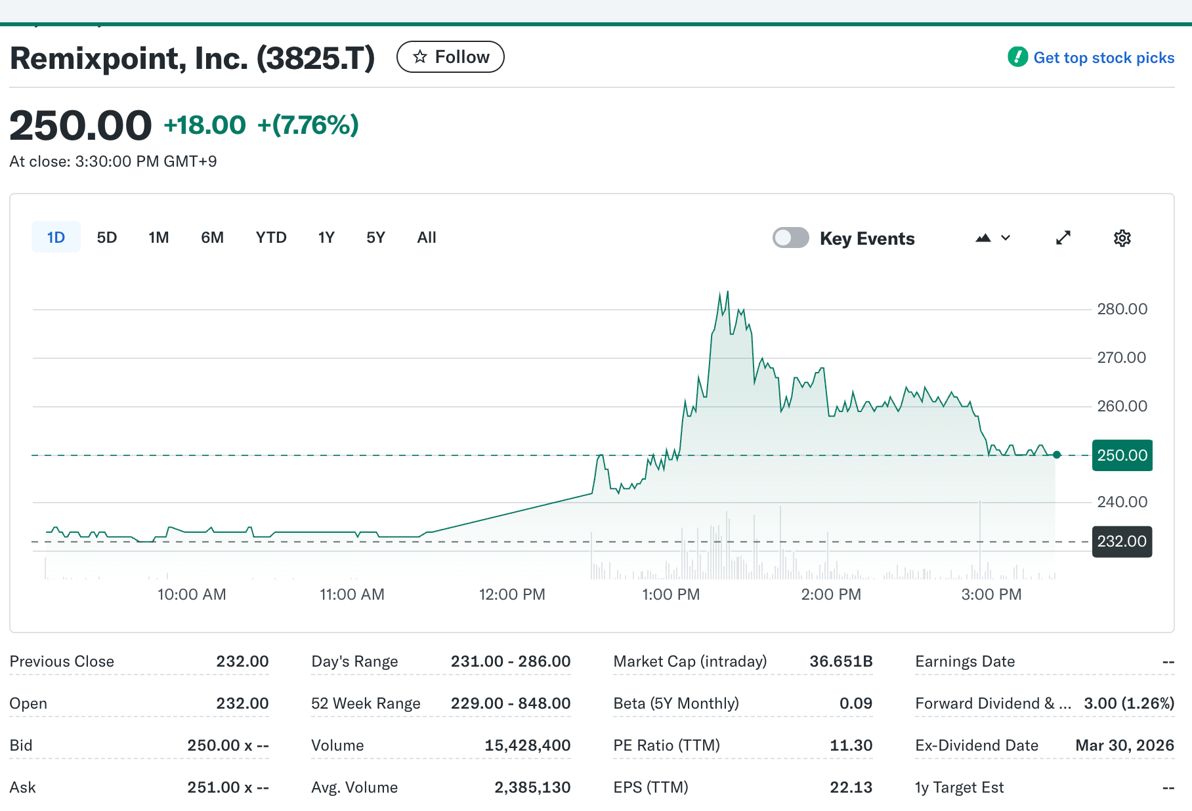Show the All time range
This screenshot has width=1192, height=811.
(x=427, y=238)
